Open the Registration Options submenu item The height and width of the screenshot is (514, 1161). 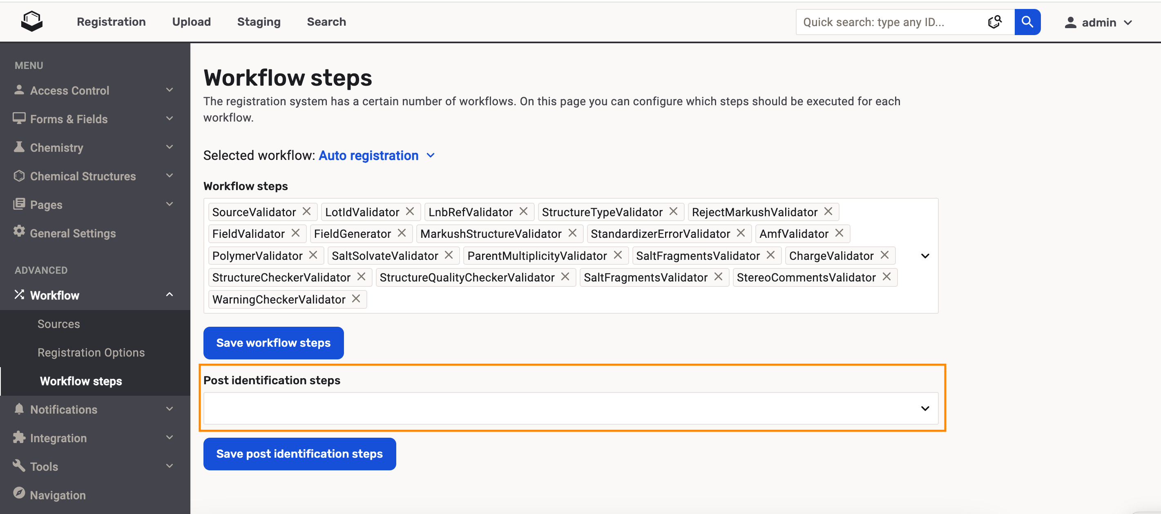[x=91, y=352]
